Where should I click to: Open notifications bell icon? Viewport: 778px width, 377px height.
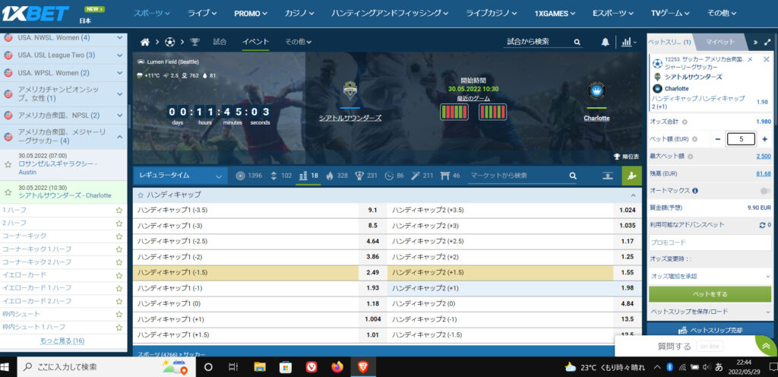tap(605, 42)
